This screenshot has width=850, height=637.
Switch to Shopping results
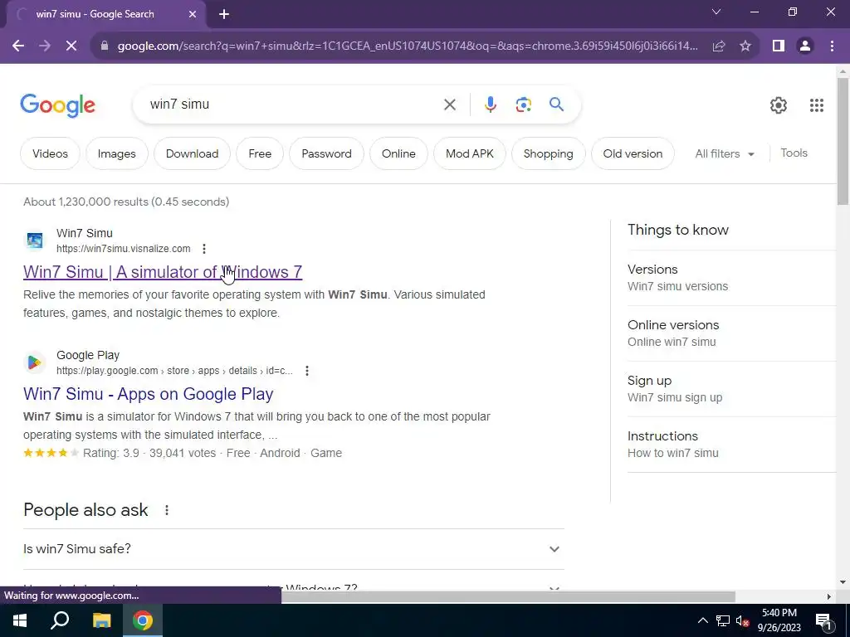[x=548, y=153]
